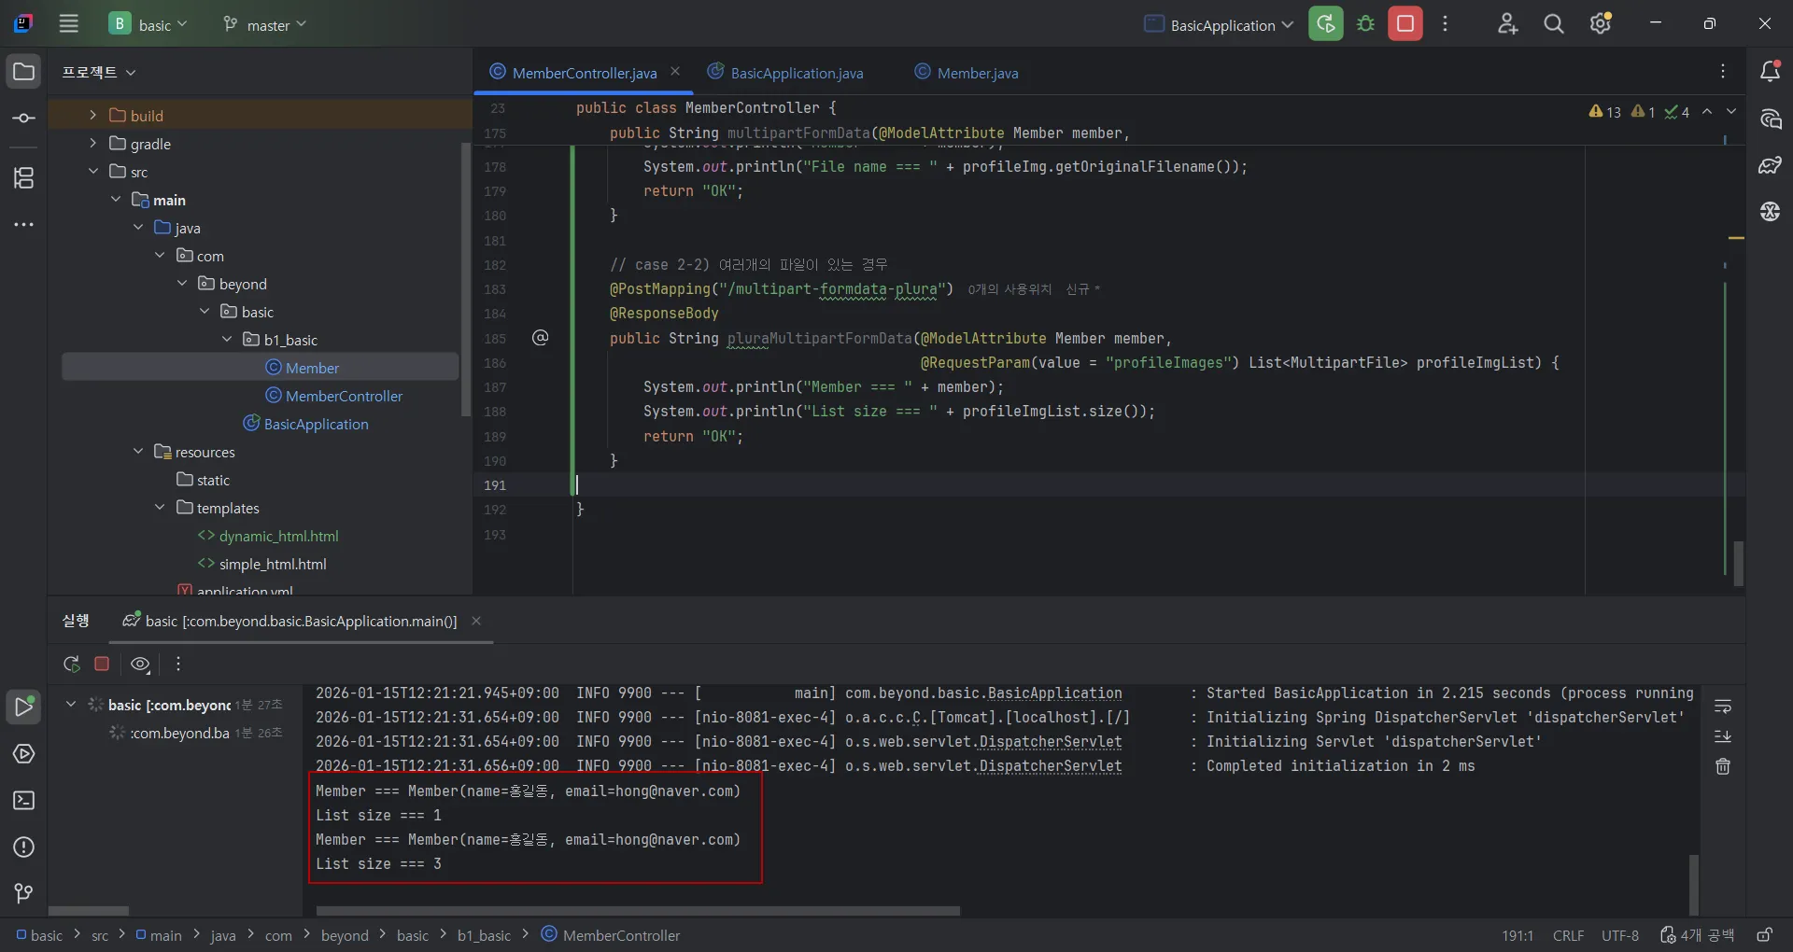Collapse basic run tree node
The height and width of the screenshot is (952, 1793).
tap(70, 704)
